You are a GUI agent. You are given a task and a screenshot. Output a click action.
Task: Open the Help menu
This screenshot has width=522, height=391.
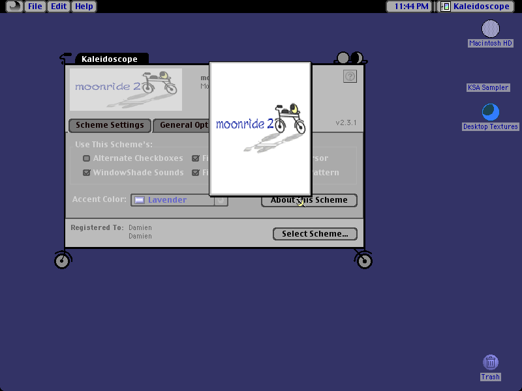[84, 7]
